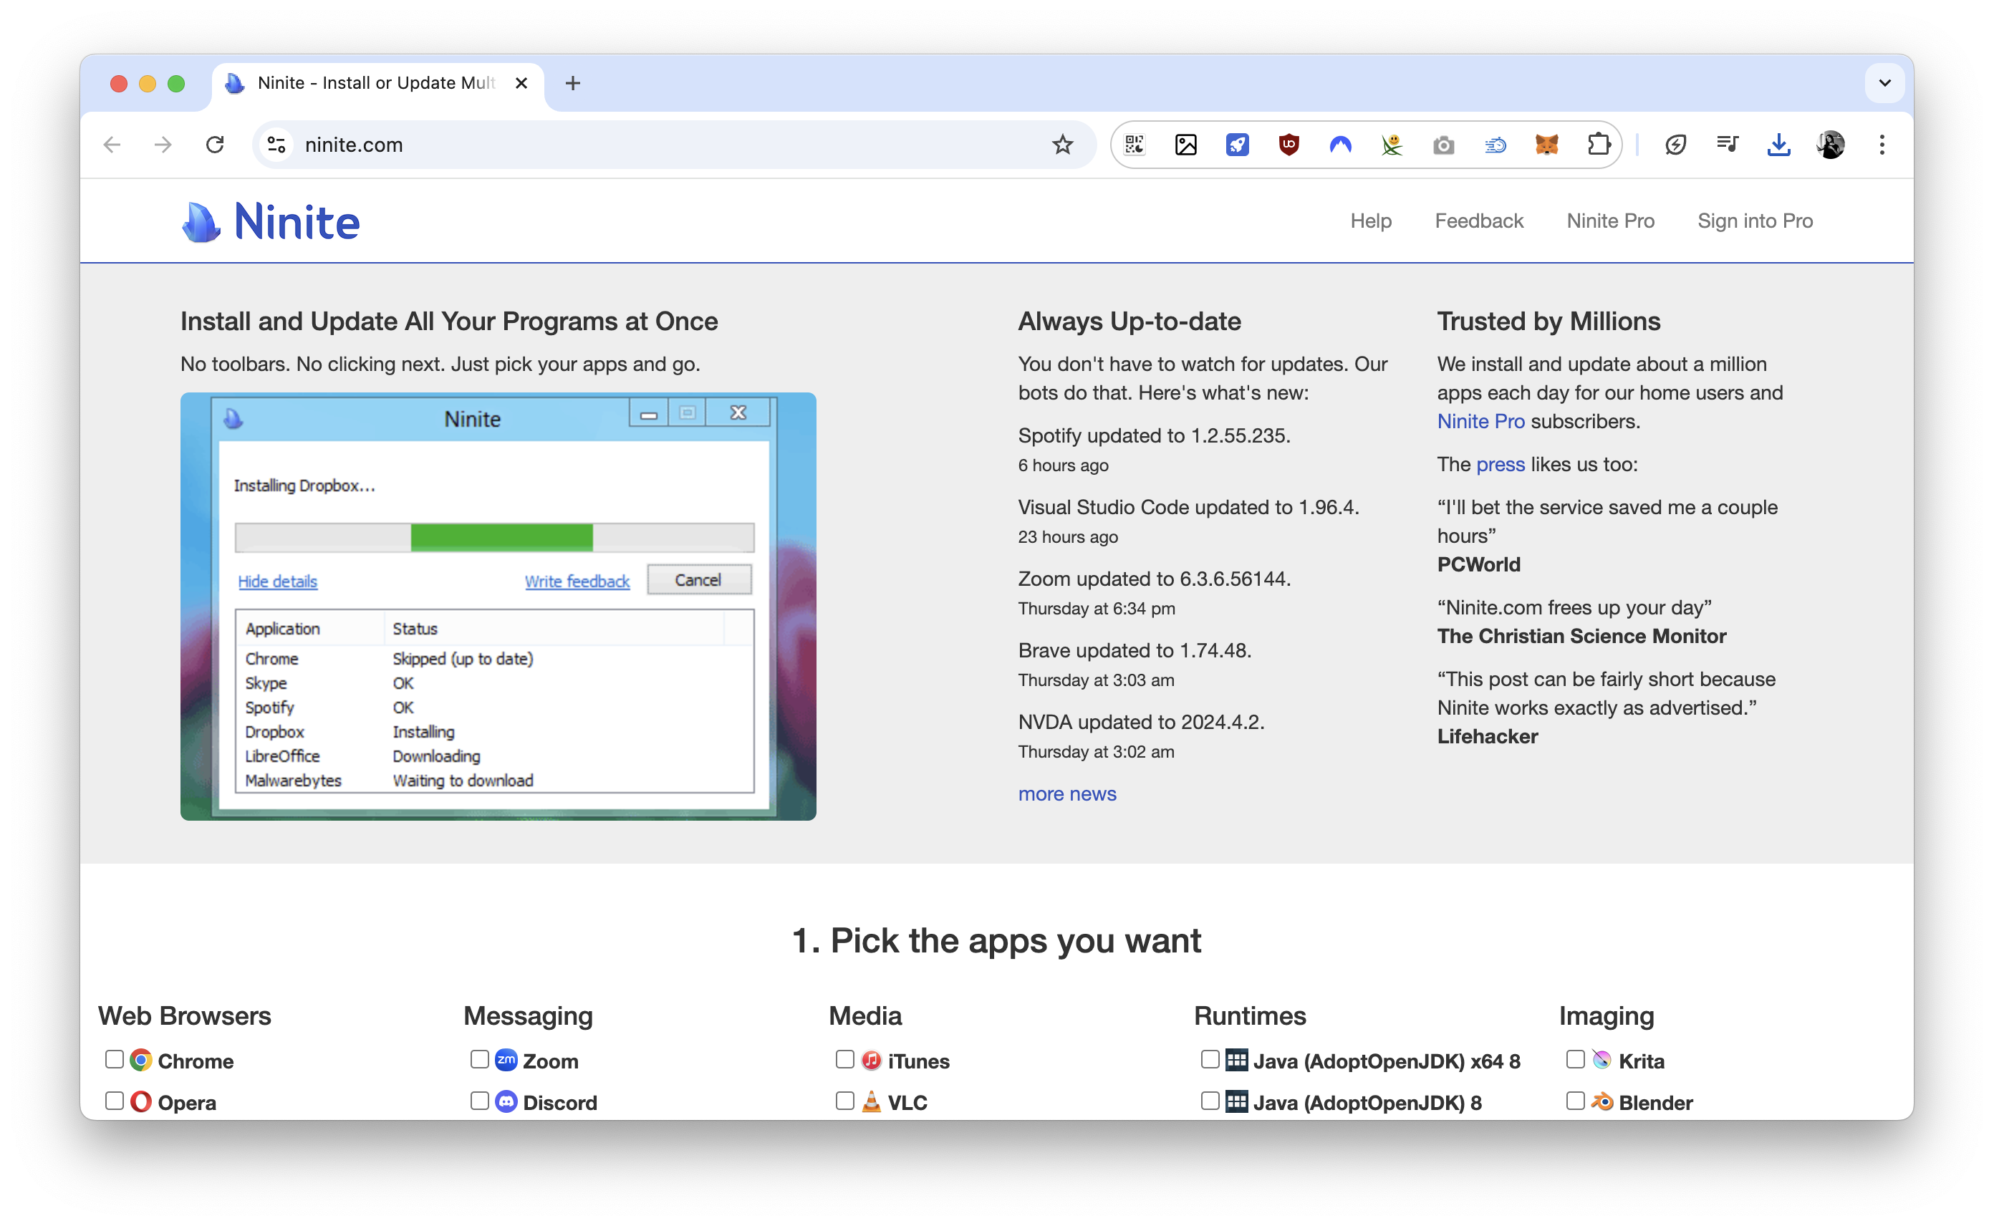Image resolution: width=1994 pixels, height=1226 pixels.
Task: Open the uBlock Origin extension
Action: 1289,145
